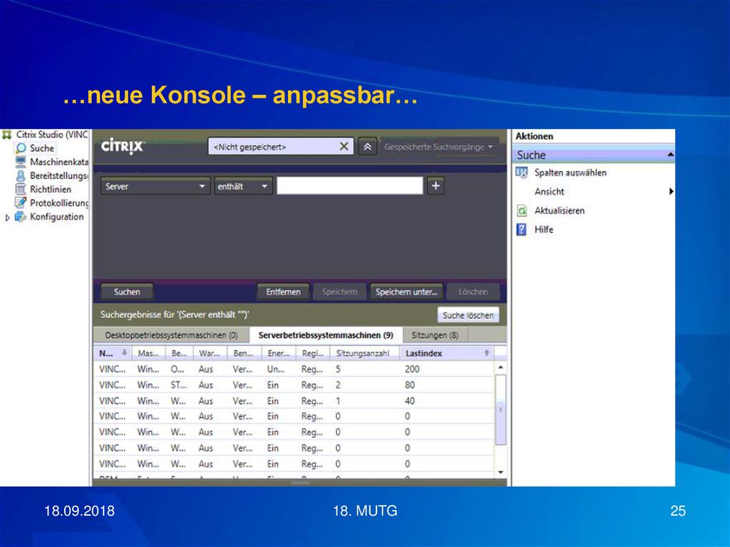Viewport: 730px width, 547px height.
Task: Open the Ansicht action menu
Action: coord(549,191)
